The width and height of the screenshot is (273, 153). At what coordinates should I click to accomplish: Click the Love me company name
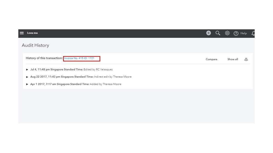point(33,33)
